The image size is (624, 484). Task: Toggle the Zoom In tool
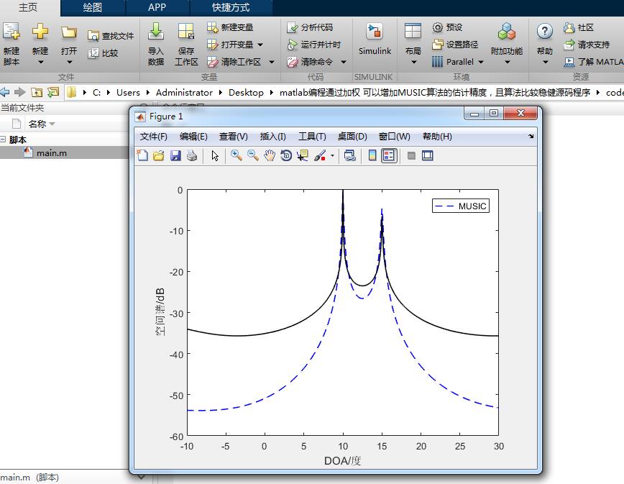point(237,155)
